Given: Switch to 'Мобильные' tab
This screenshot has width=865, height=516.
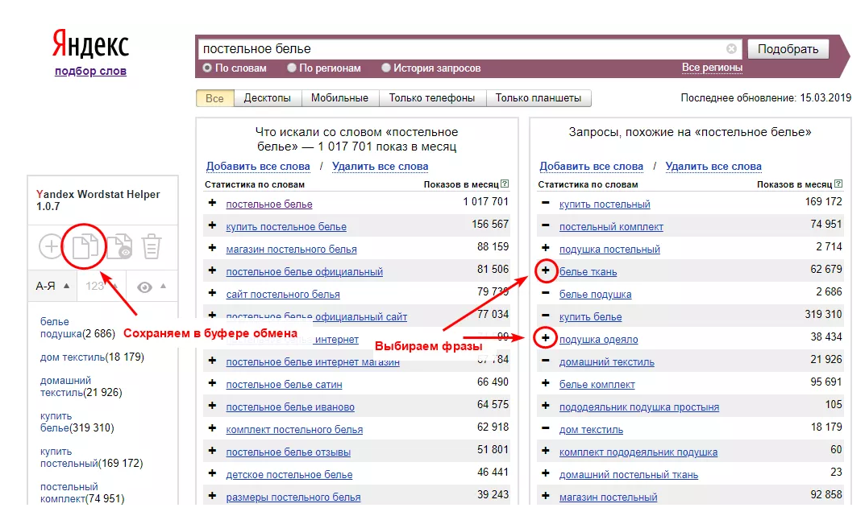Looking at the screenshot, I should [x=339, y=98].
